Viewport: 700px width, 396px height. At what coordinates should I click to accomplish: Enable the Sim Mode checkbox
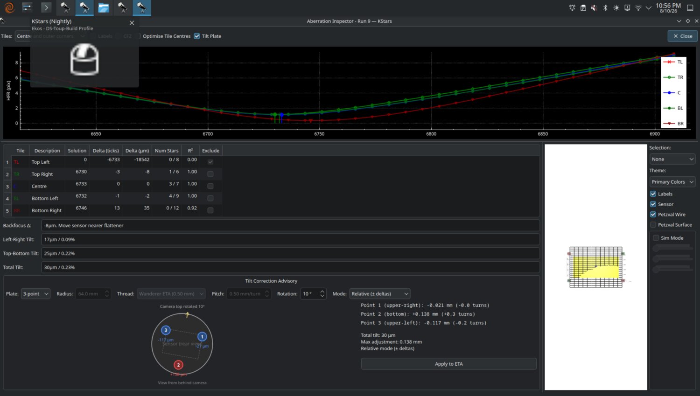tap(656, 238)
